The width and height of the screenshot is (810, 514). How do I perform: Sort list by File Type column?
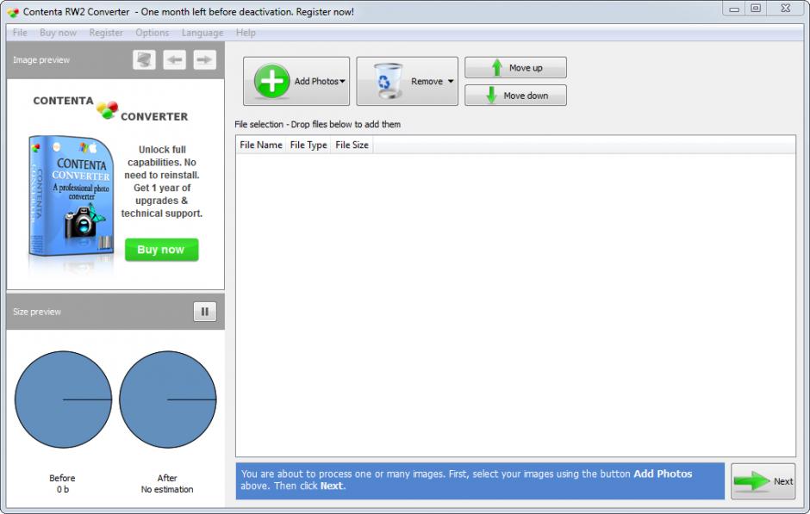[x=308, y=145]
